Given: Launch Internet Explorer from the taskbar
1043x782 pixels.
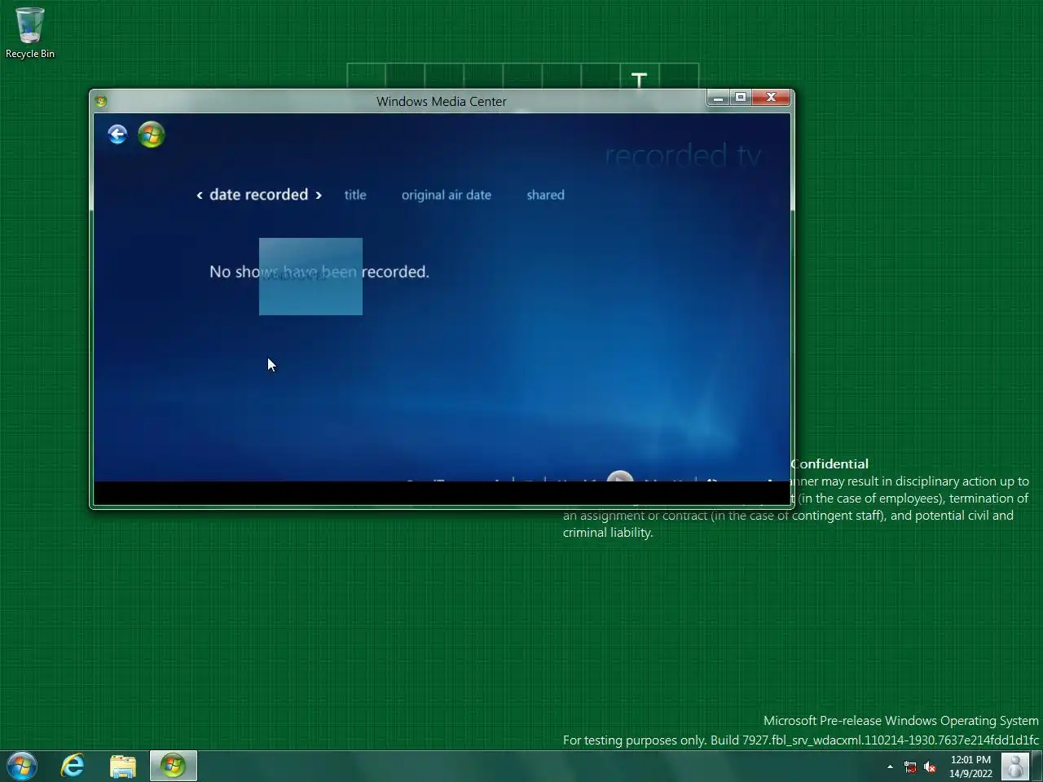Looking at the screenshot, I should 73,767.
